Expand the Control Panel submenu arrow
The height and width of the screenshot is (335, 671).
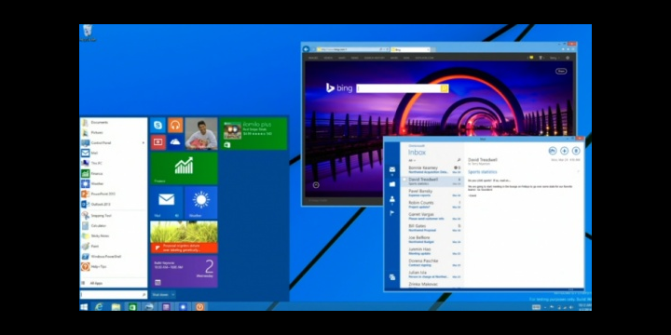coord(144,142)
